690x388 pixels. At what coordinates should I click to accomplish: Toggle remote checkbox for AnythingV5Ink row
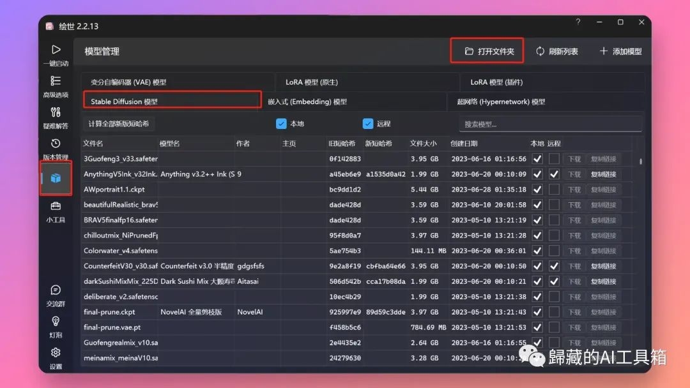click(x=554, y=174)
